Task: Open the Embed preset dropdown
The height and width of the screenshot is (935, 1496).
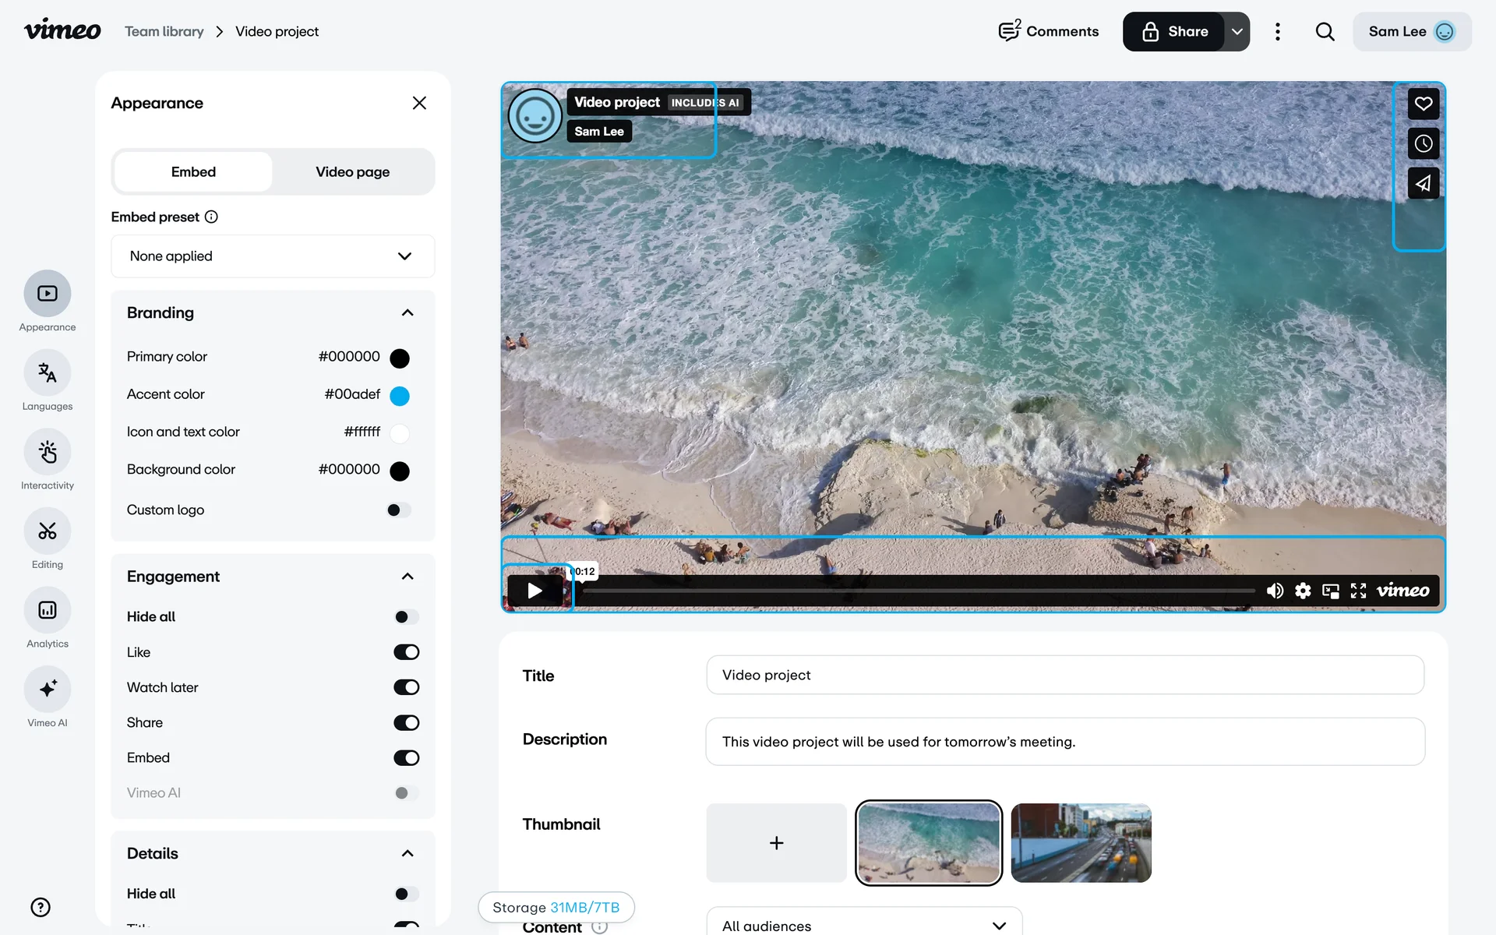Action: pos(273,256)
